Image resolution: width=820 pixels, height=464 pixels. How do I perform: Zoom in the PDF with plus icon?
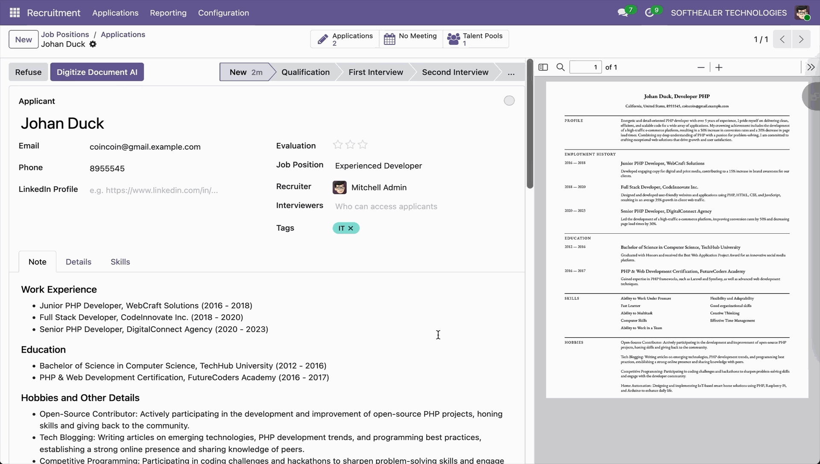[x=719, y=67]
